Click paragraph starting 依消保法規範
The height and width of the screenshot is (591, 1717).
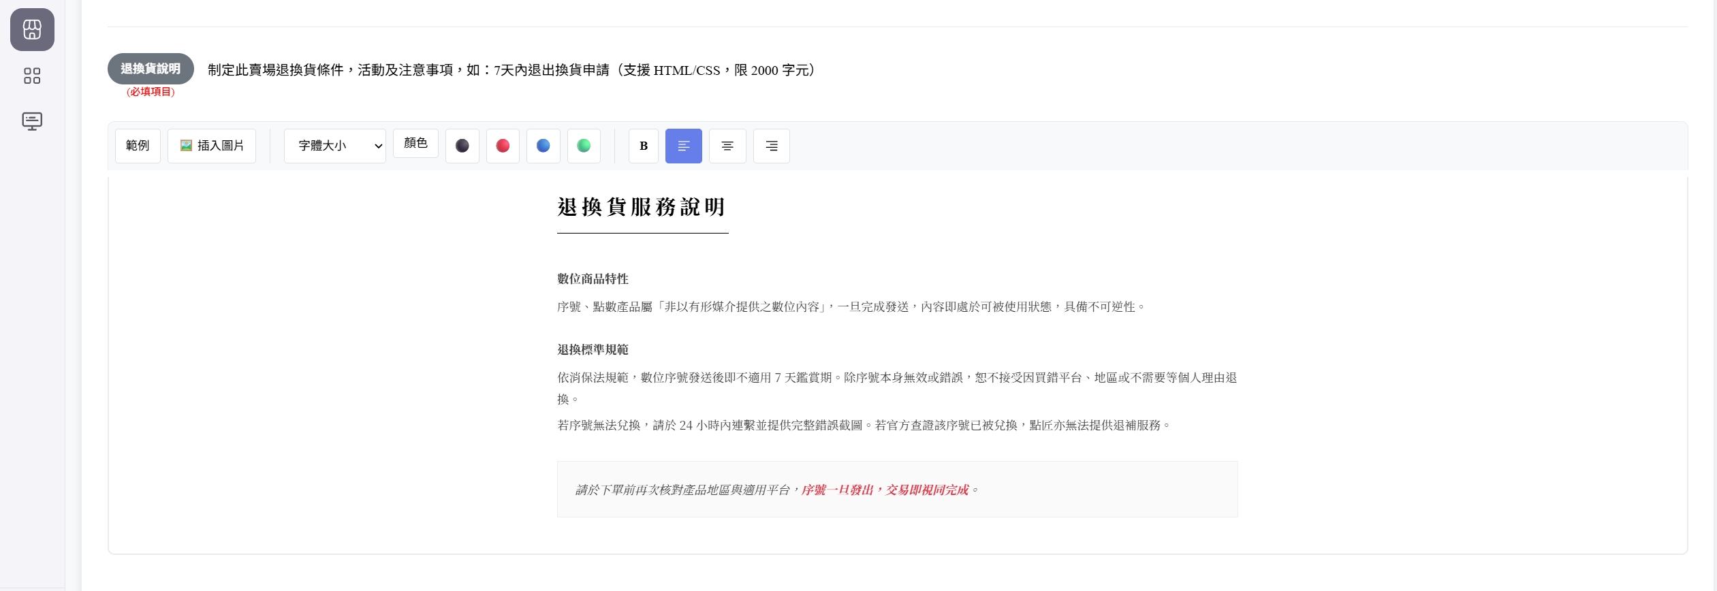click(897, 388)
